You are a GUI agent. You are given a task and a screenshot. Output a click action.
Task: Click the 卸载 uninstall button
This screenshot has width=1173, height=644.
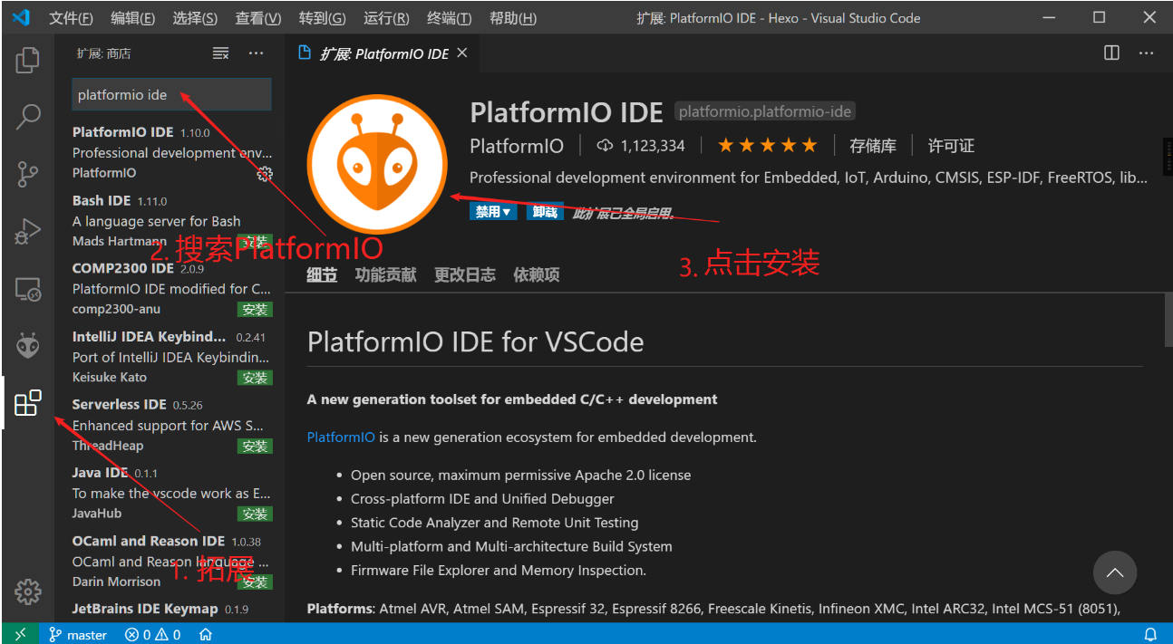coord(545,212)
